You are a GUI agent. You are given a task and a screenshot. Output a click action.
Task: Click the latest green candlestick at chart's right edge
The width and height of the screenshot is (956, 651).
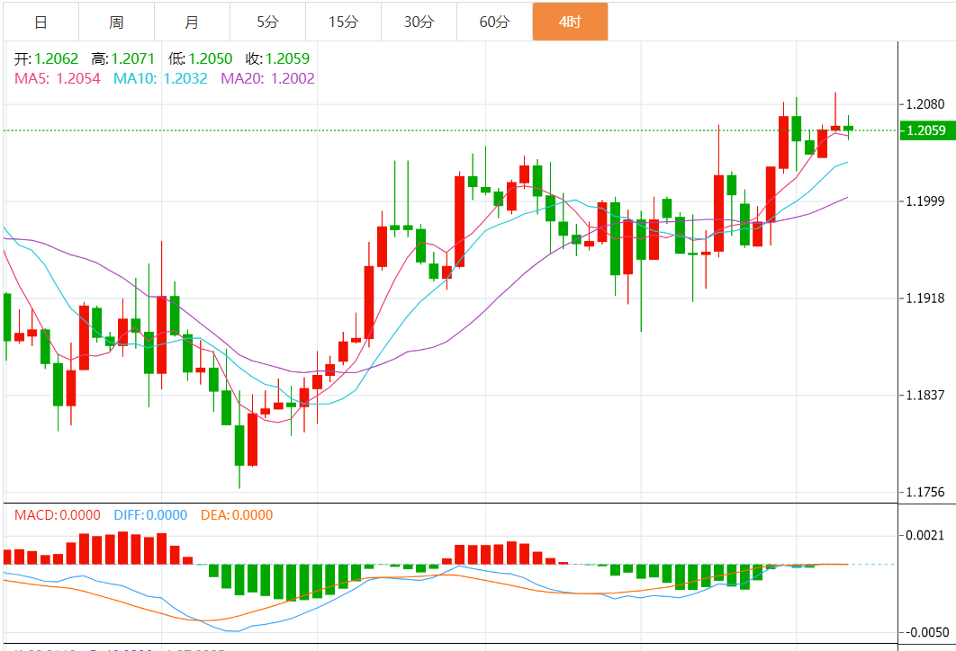pos(848,128)
